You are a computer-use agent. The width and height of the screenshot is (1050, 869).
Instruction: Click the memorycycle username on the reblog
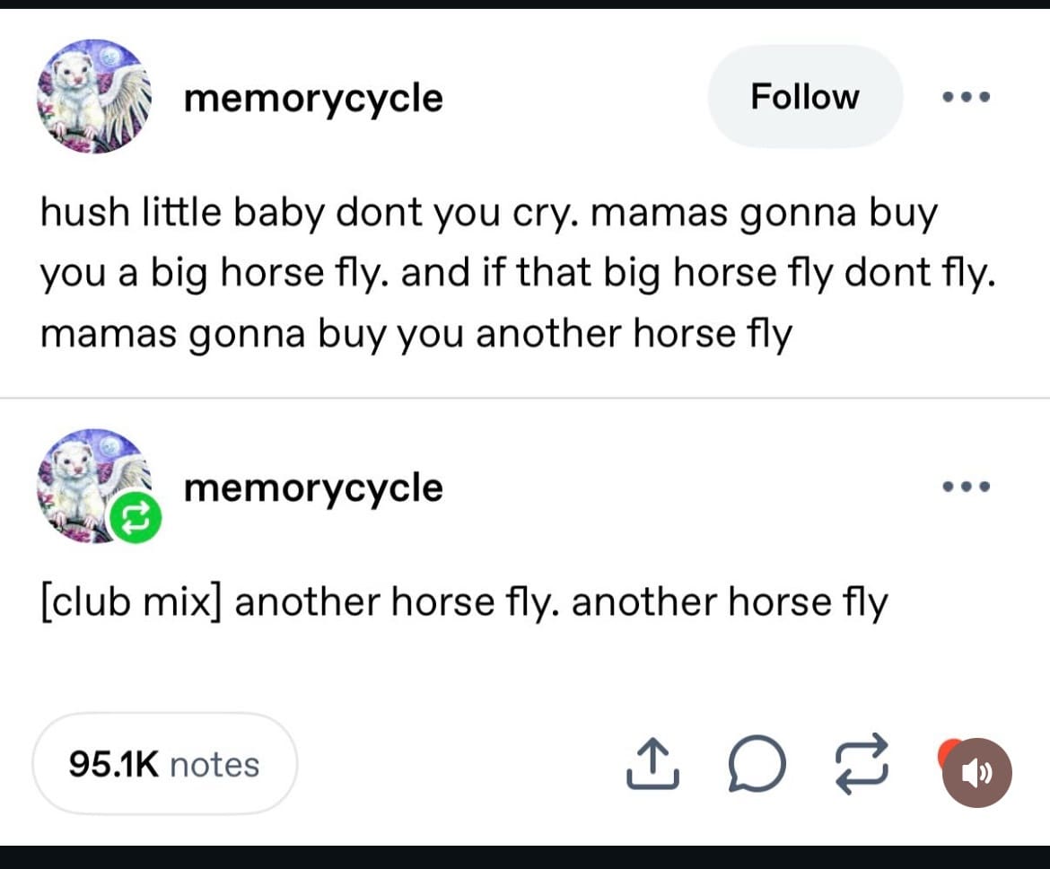click(x=313, y=487)
